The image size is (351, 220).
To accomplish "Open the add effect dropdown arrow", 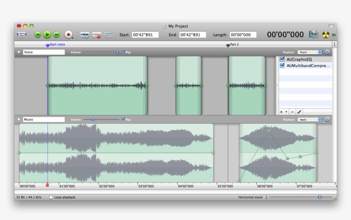I will tap(286, 112).
